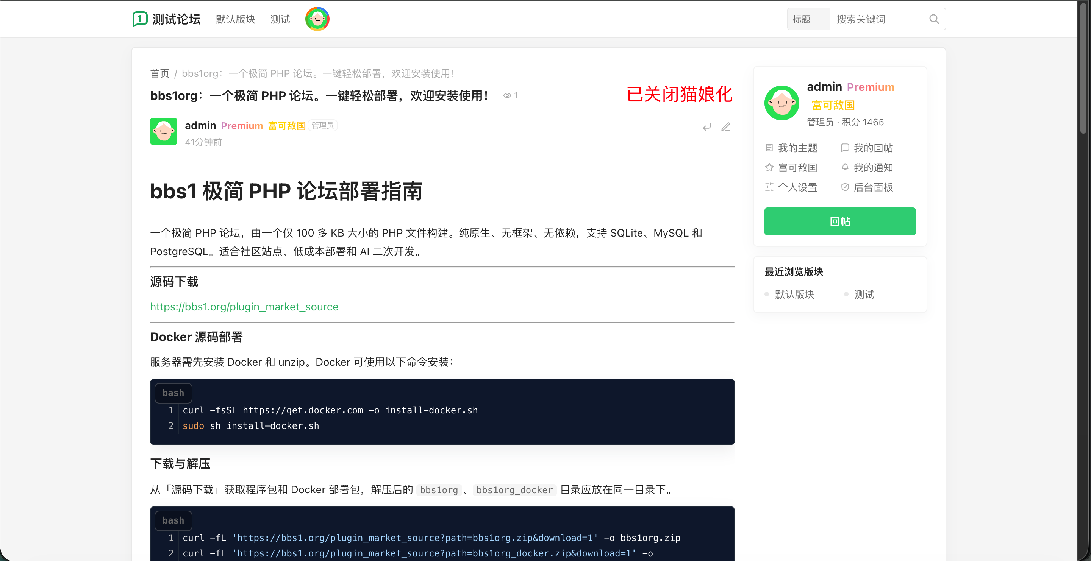Click the 41分钟前 timestamp
Screen dimensions: 1091x561
(203, 143)
